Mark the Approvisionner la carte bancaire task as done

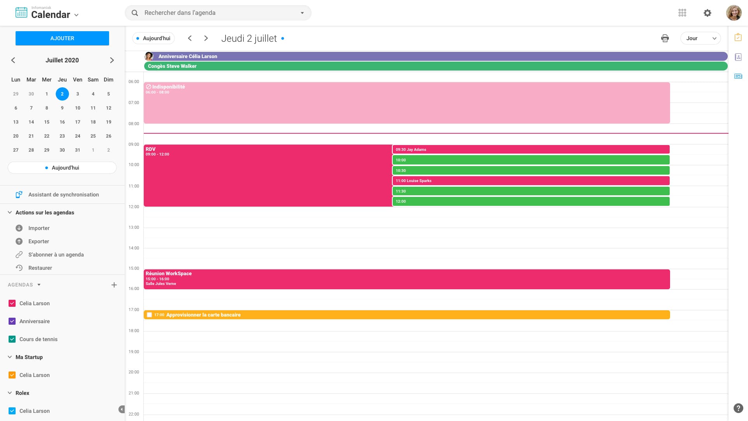149,315
